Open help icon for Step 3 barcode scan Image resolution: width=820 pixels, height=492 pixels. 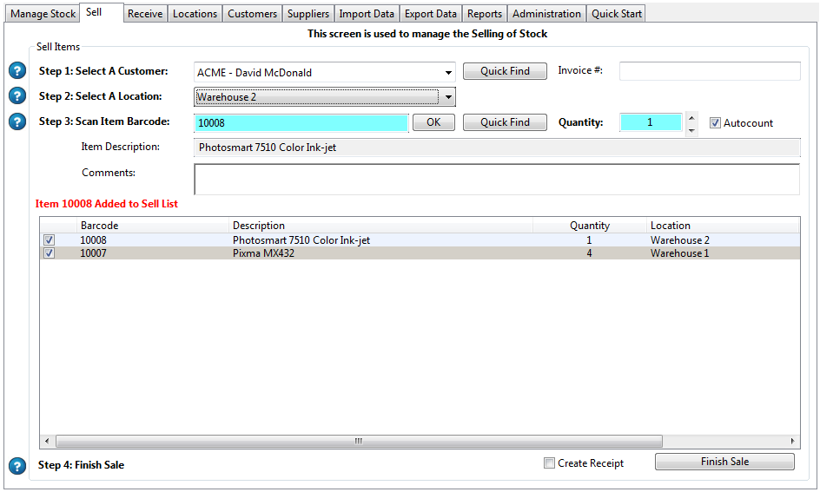click(x=17, y=121)
